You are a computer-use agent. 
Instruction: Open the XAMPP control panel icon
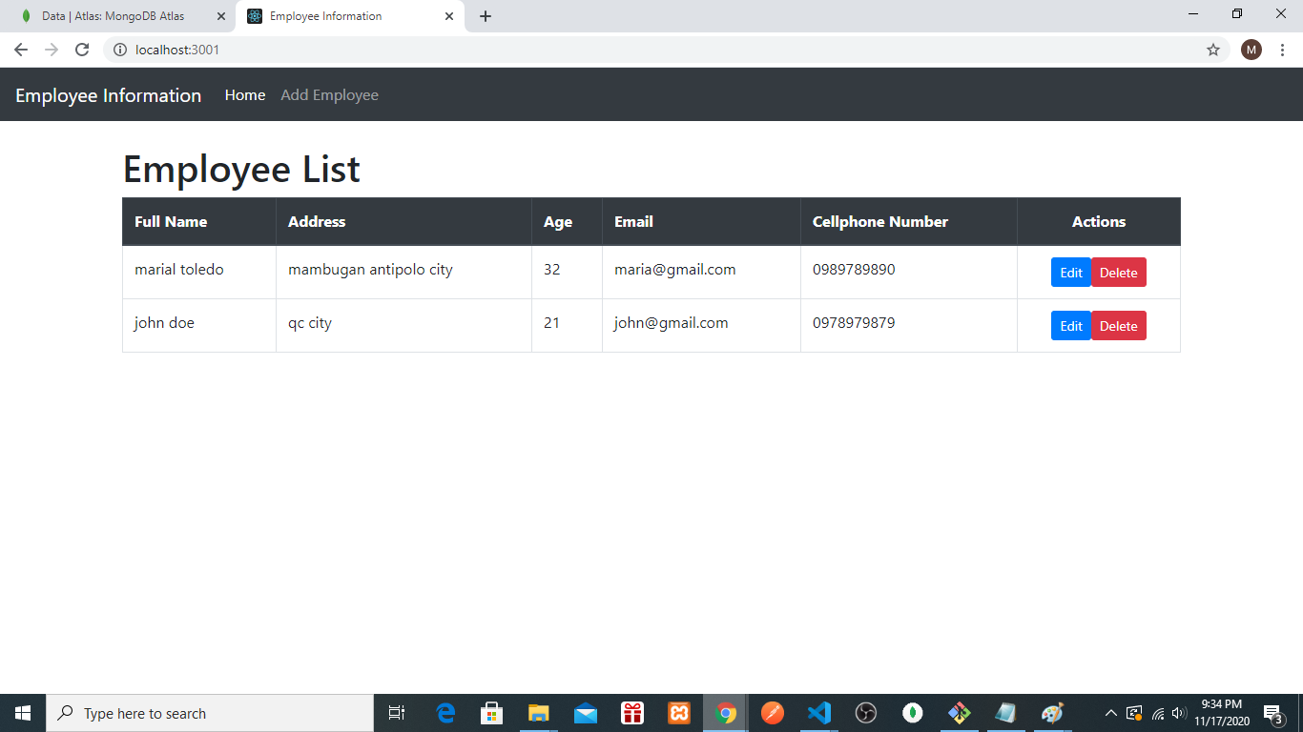(x=678, y=712)
